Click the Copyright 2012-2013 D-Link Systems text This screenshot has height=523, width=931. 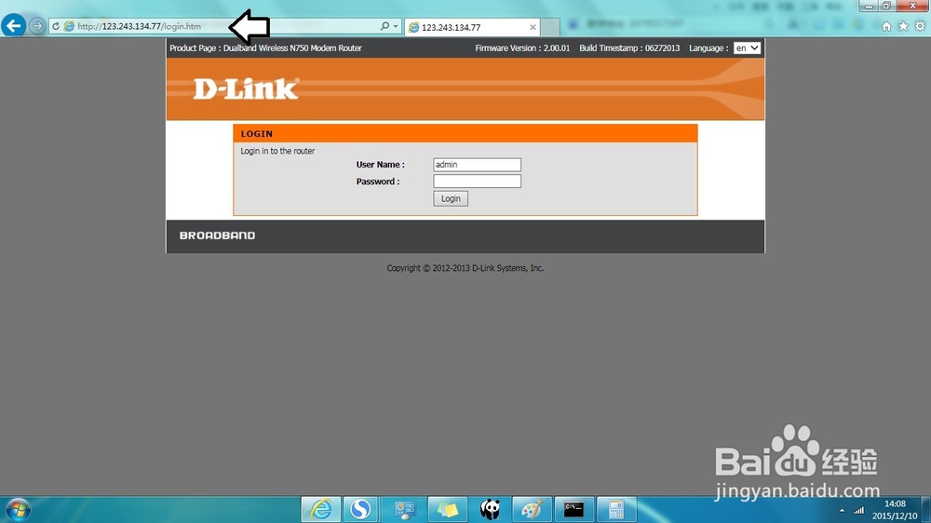pyautogui.click(x=465, y=268)
